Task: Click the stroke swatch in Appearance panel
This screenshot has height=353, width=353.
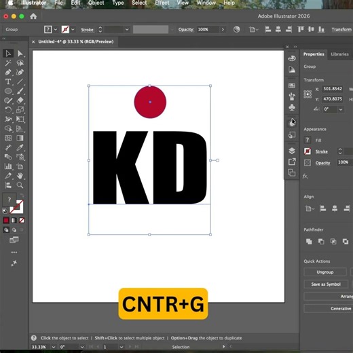Action: (x=308, y=151)
